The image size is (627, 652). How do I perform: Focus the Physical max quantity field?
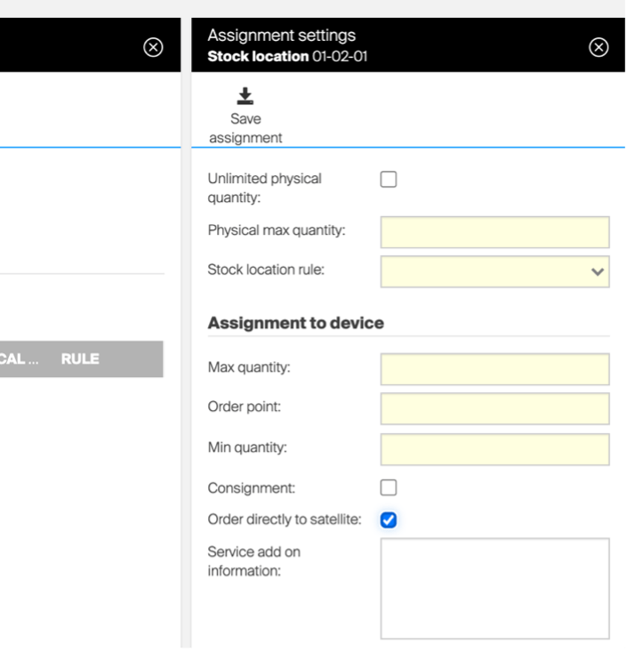494,232
